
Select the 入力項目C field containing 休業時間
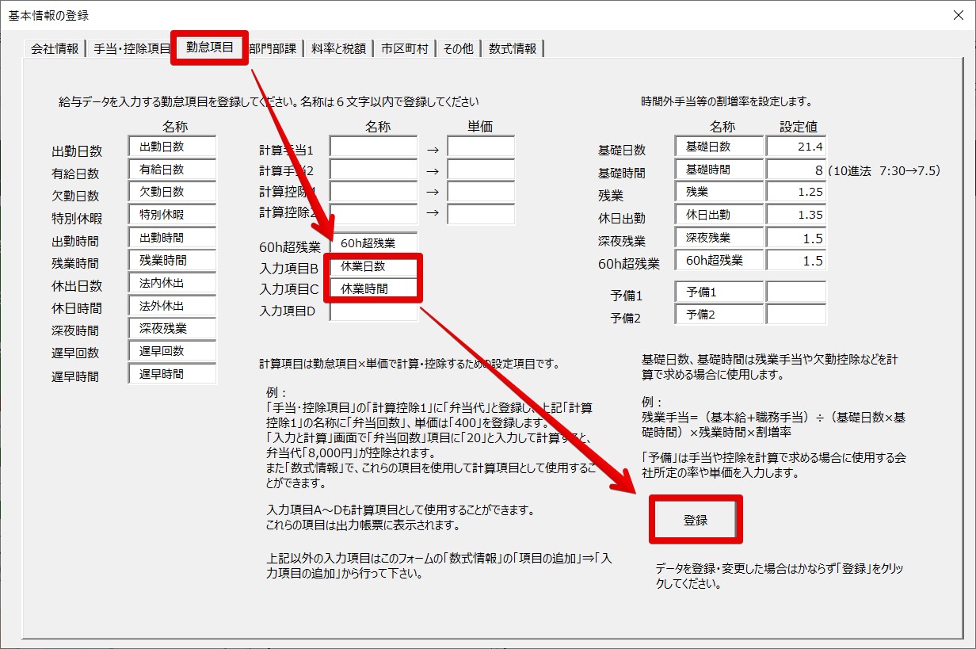373,289
